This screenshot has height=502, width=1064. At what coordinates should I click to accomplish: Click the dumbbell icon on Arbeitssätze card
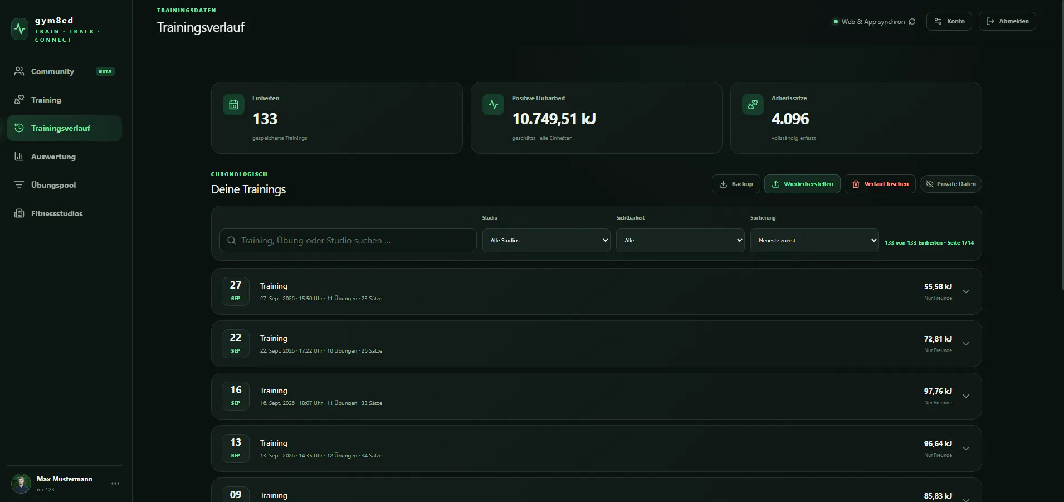753,105
